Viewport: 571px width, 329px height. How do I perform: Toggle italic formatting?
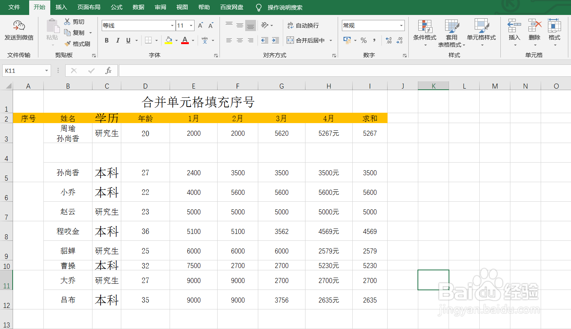coord(118,40)
